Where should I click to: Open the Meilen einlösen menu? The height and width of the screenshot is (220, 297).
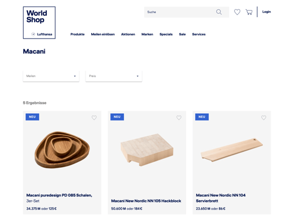(x=103, y=34)
